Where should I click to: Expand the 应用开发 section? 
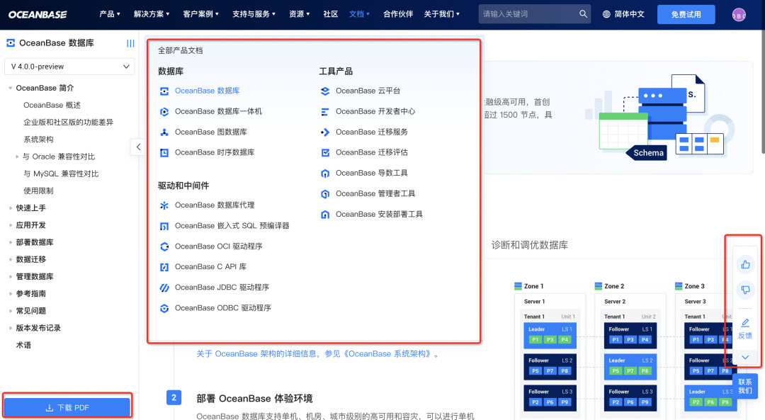pyautogui.click(x=10, y=225)
